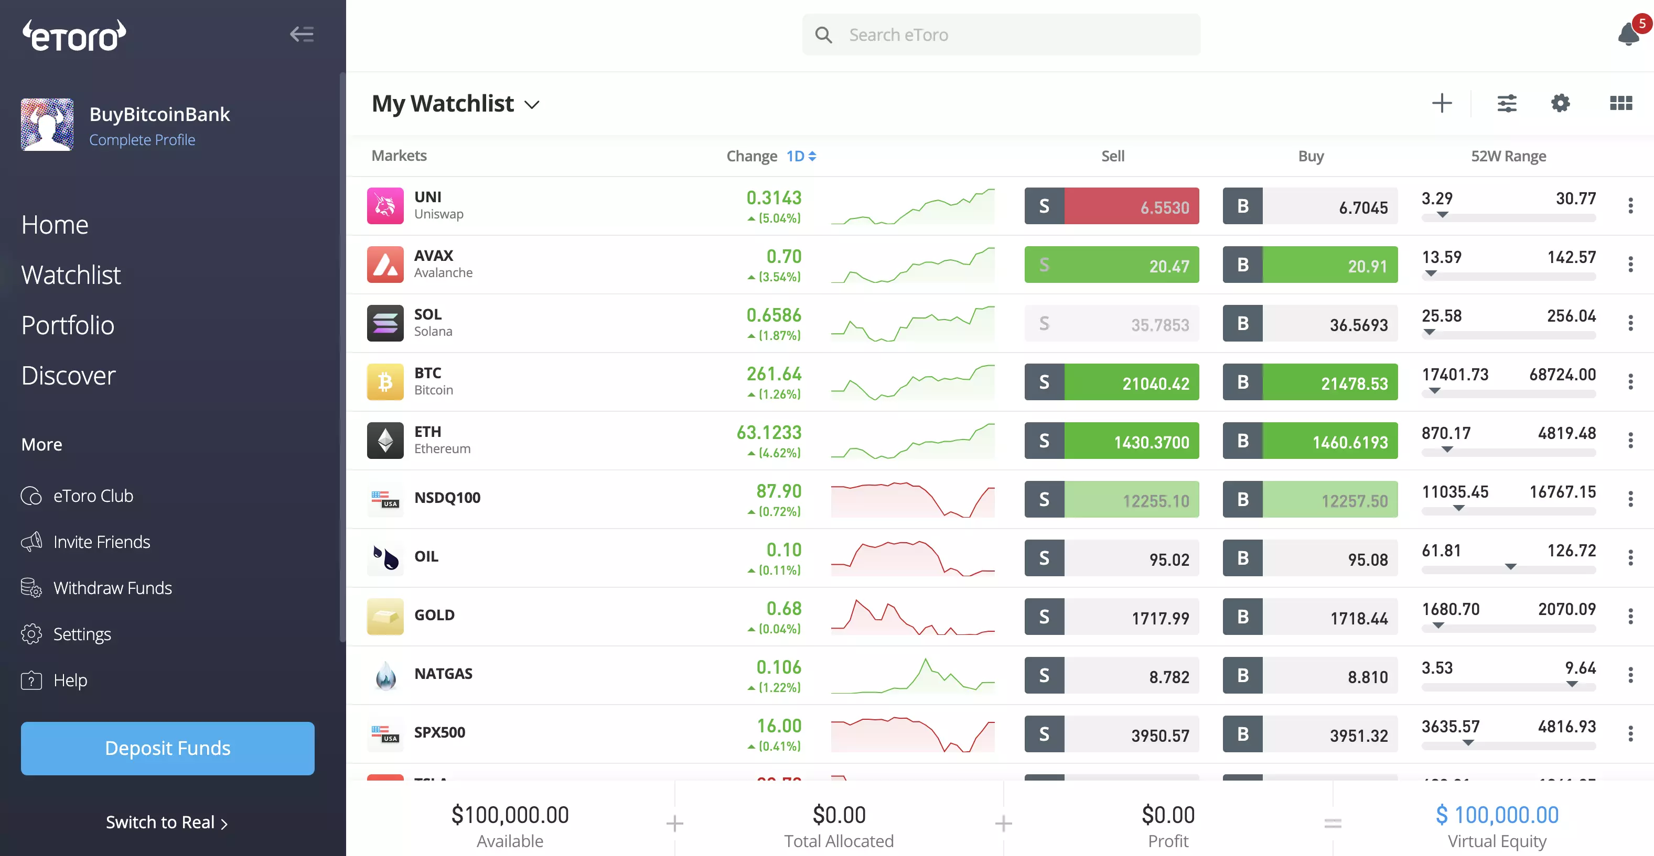Click the BTC 52W range bar
1654x856 pixels.
[1508, 394]
